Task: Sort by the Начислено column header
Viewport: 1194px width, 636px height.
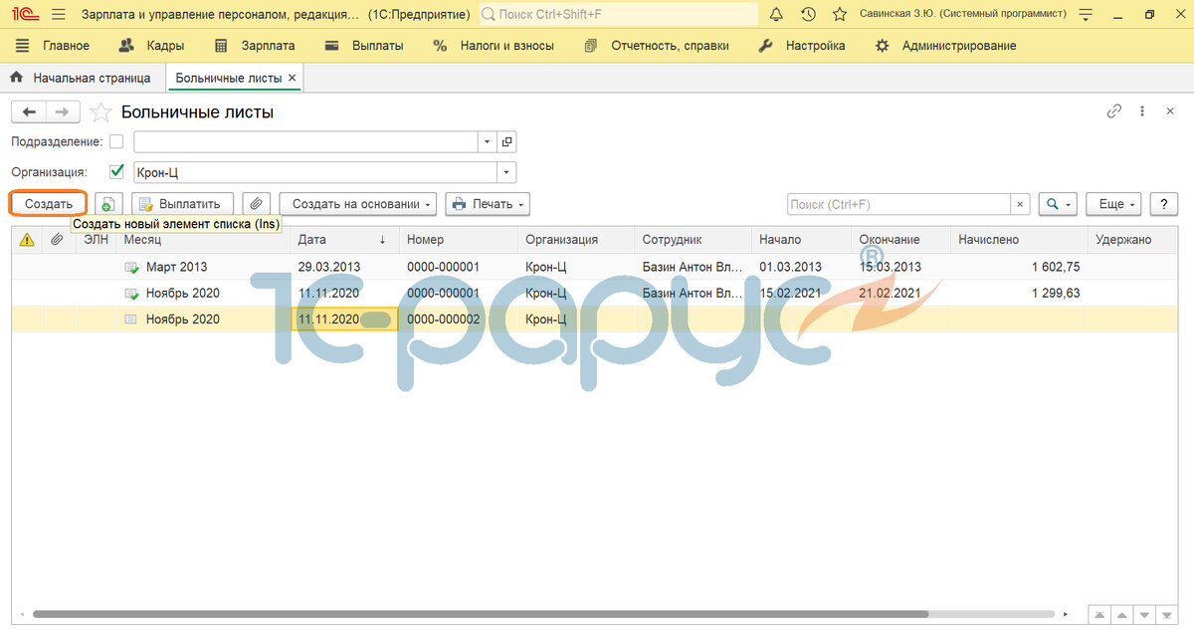Action: pos(1019,240)
